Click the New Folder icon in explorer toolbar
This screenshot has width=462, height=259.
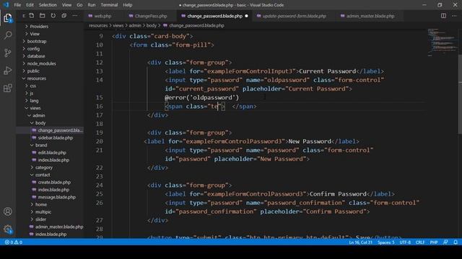[x=43, y=16]
